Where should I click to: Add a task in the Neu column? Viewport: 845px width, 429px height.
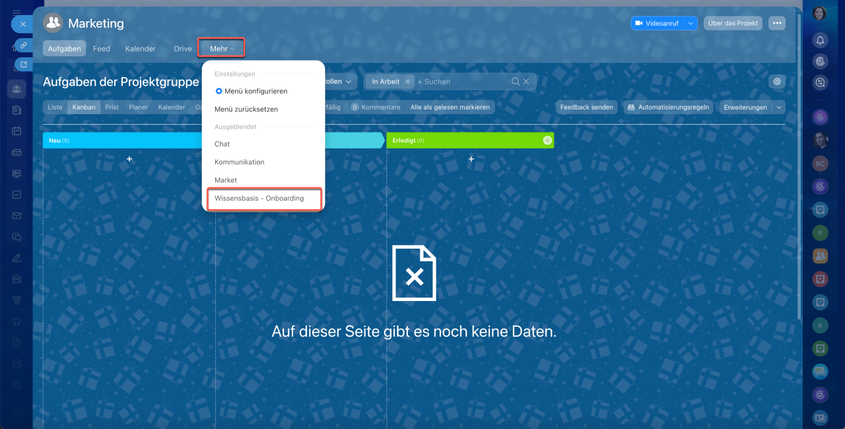[129, 159]
